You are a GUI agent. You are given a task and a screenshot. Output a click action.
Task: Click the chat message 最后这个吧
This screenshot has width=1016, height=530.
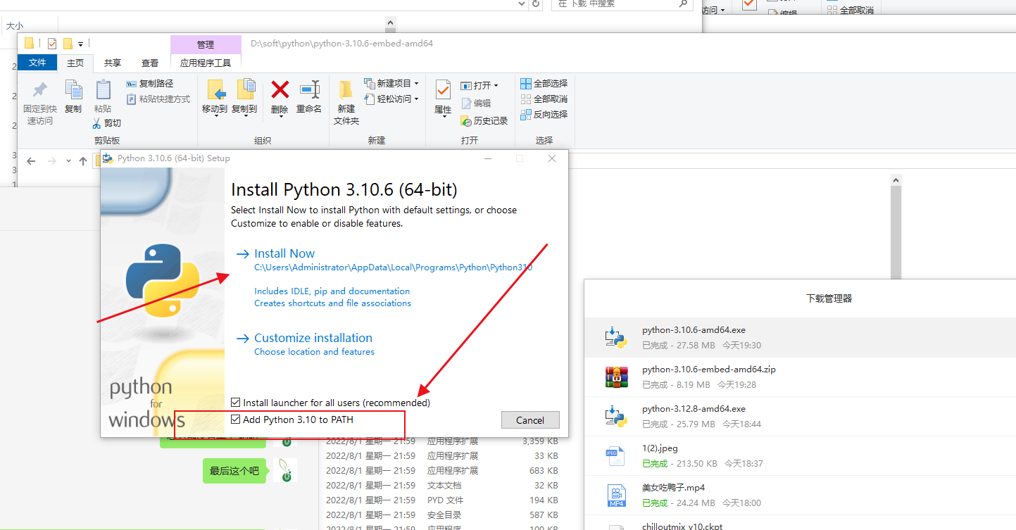[x=234, y=471]
